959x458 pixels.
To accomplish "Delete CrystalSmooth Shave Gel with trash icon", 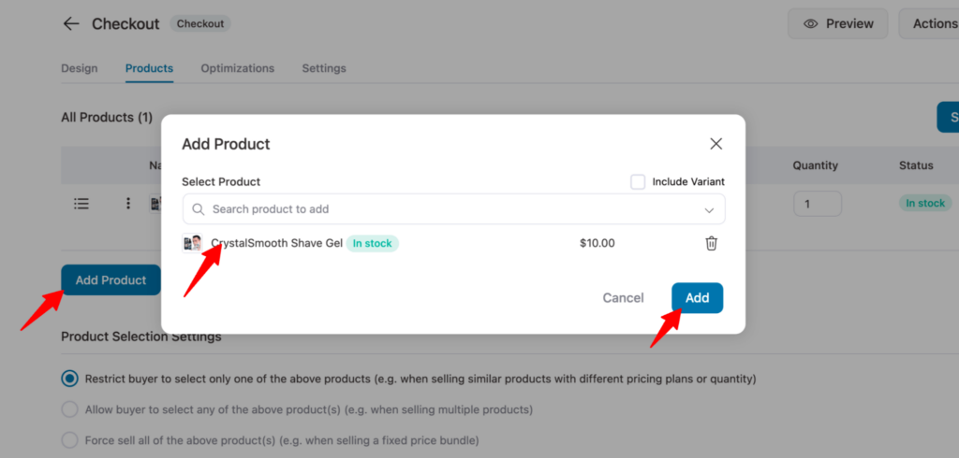I will tap(711, 244).
